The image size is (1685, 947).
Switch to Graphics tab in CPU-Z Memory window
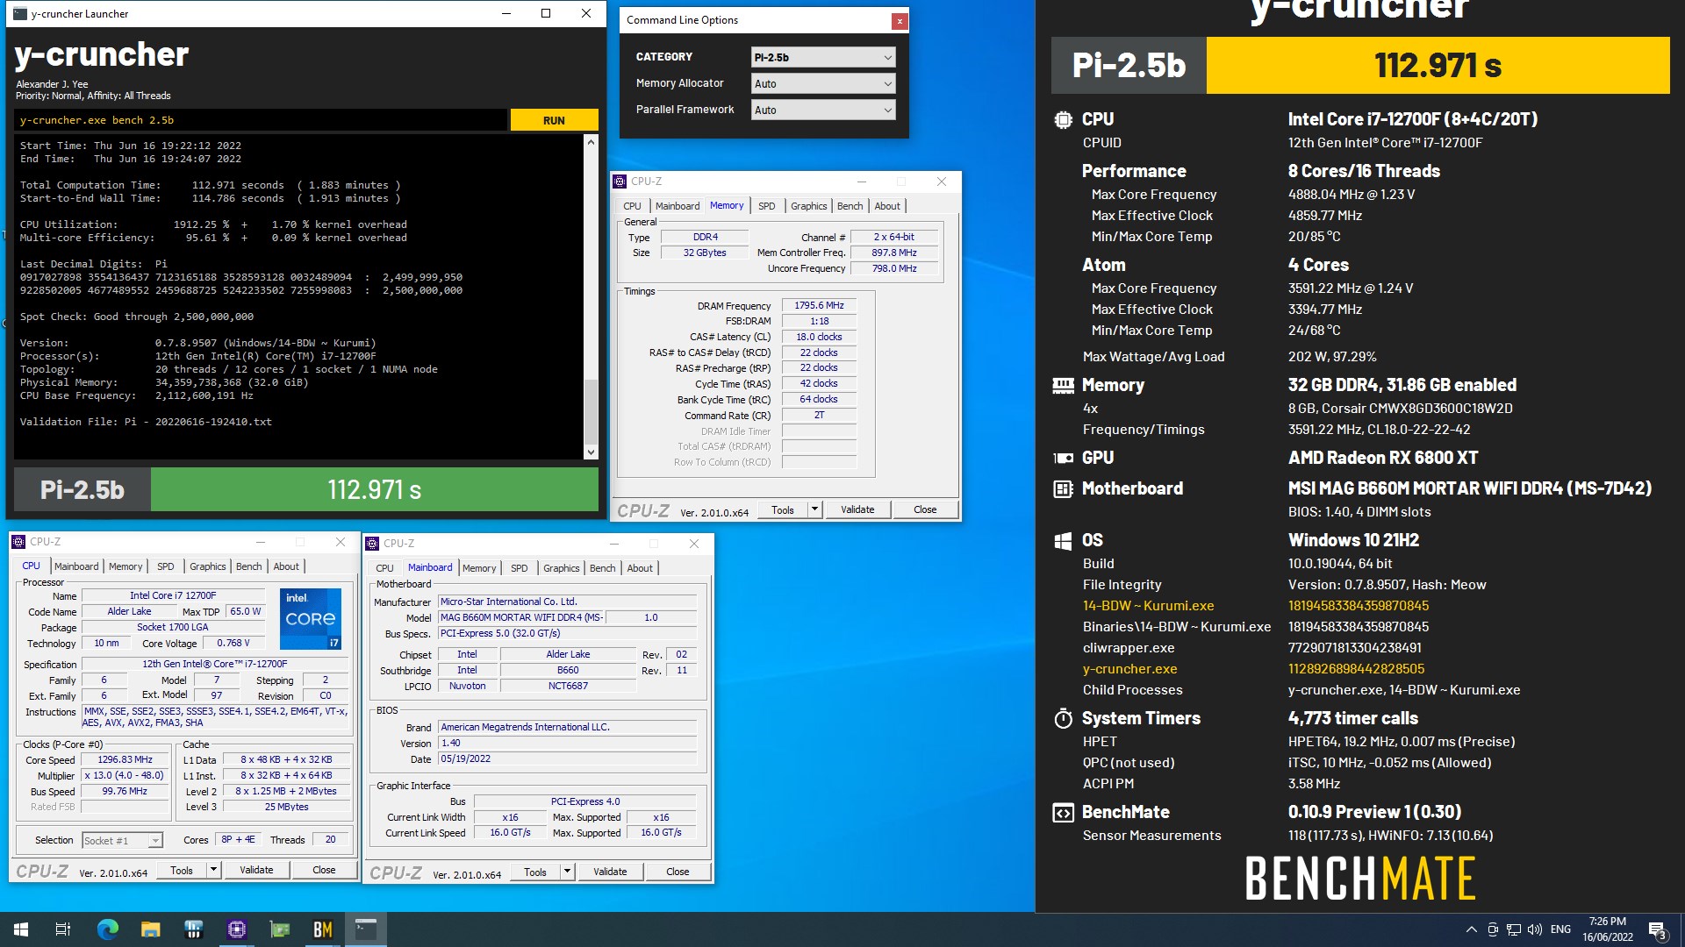808,206
